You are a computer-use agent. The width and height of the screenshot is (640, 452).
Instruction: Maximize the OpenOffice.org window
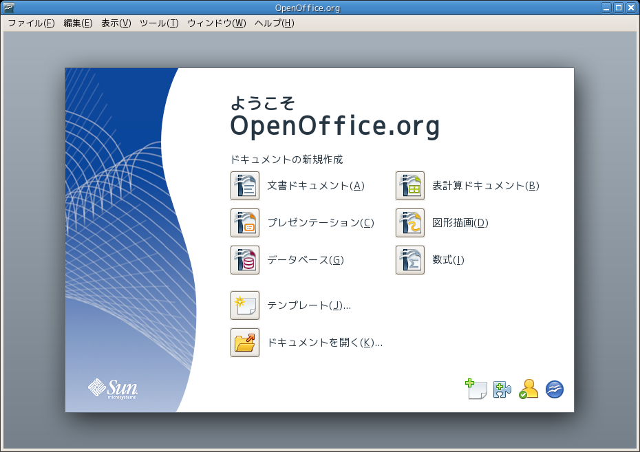pos(619,8)
